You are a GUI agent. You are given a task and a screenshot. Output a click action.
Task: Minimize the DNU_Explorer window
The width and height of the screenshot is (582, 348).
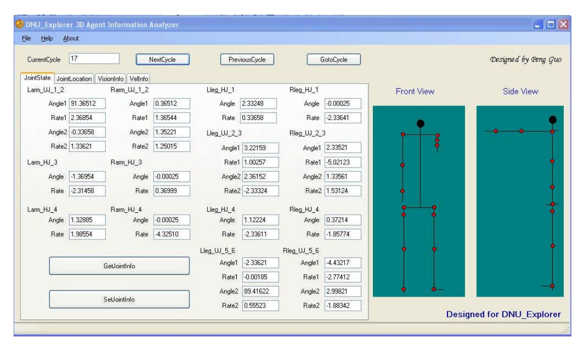pyautogui.click(x=538, y=25)
